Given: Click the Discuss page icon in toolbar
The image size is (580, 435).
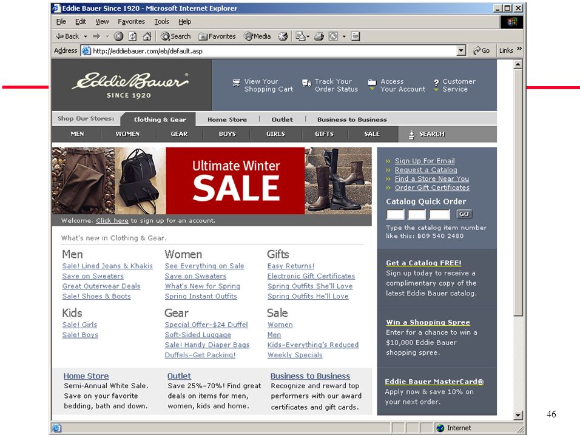Looking at the screenshot, I should pos(356,36).
